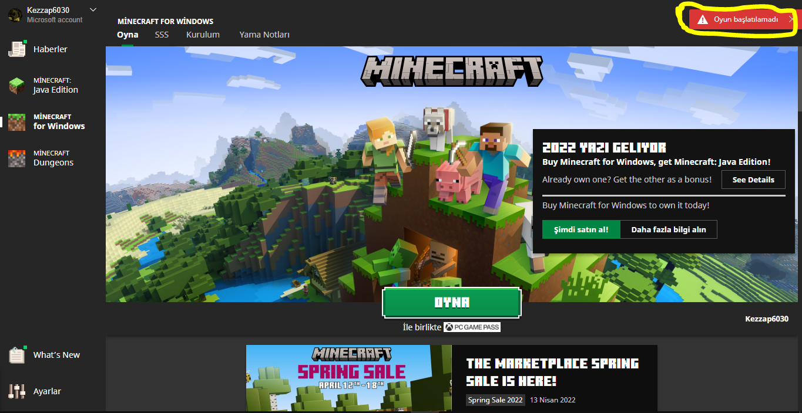Click the 'Şimdi satın al!' button
Image resolution: width=802 pixels, height=413 pixels.
click(x=581, y=229)
